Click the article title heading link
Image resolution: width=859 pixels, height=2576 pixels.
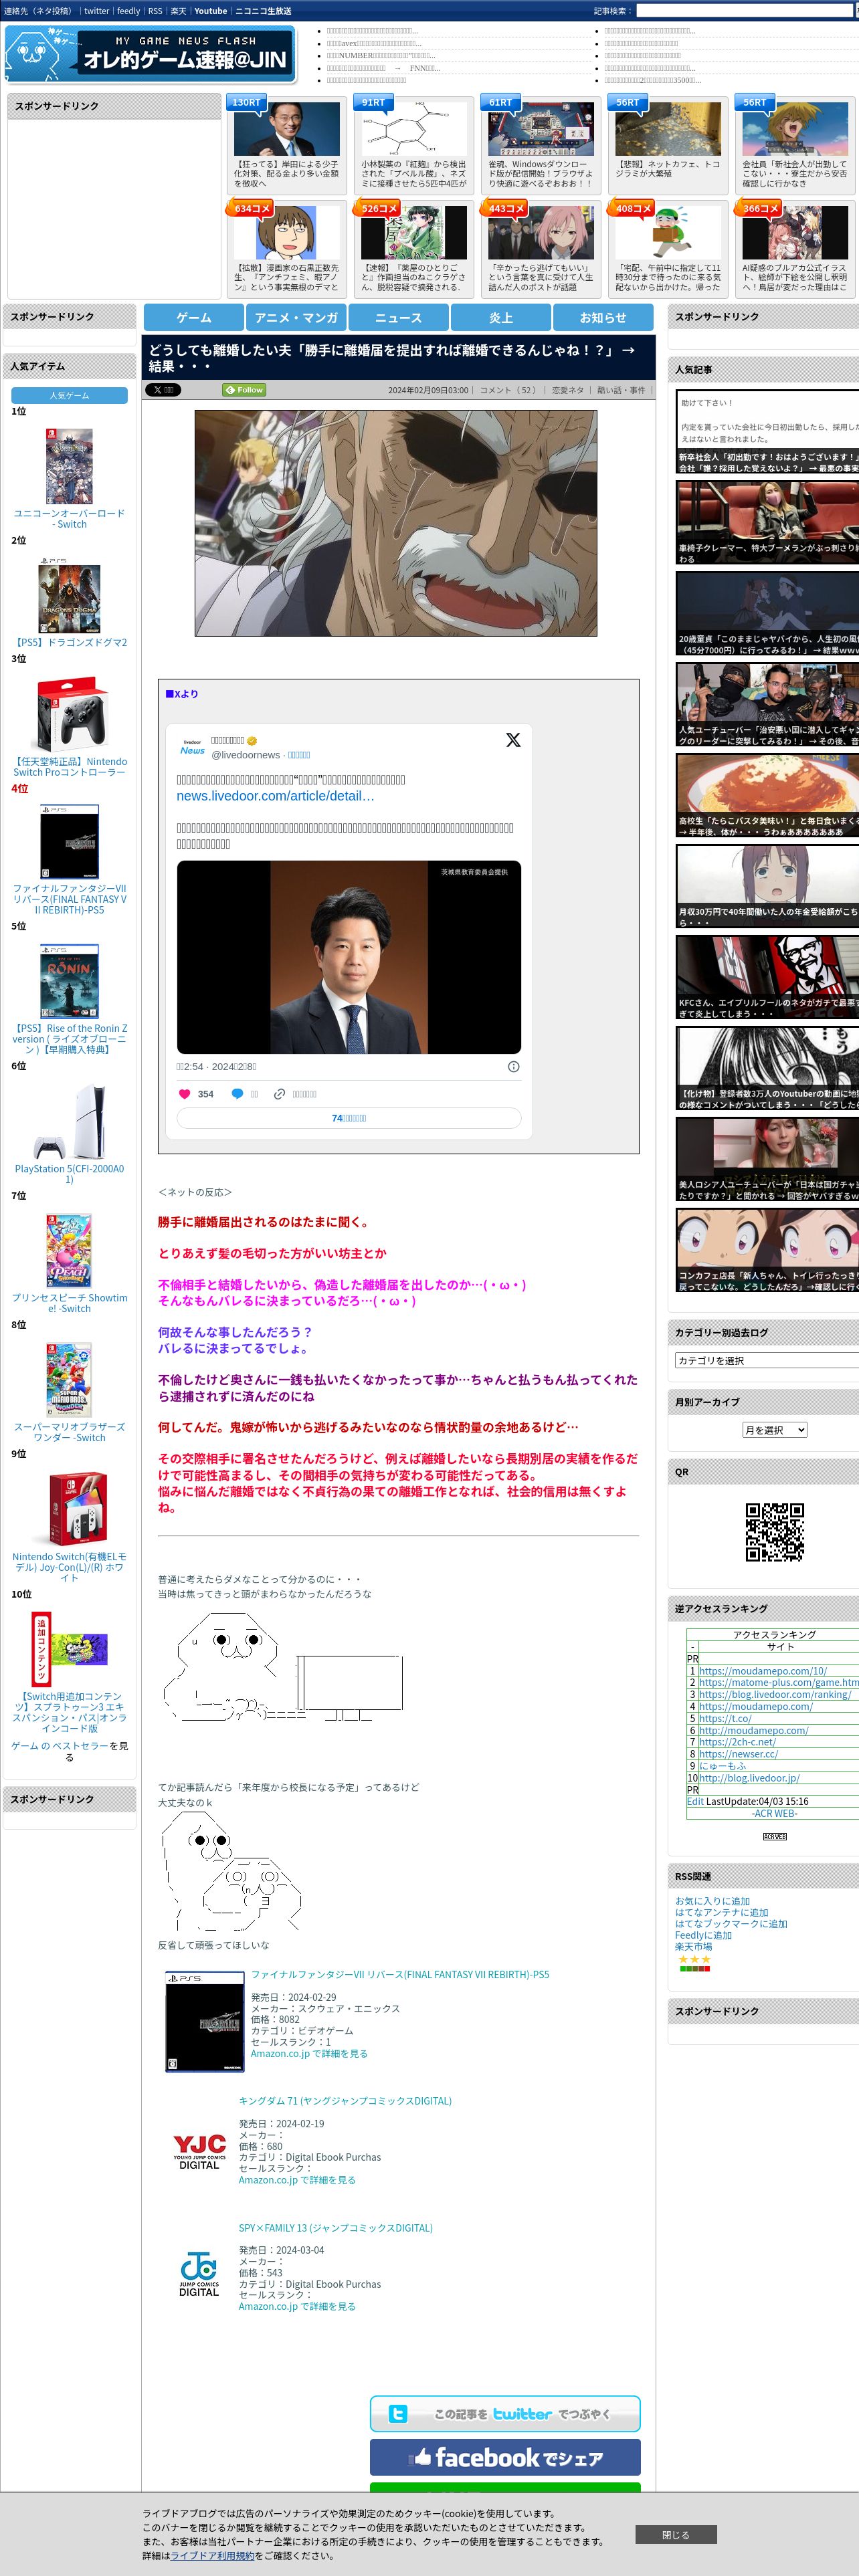click(x=392, y=358)
